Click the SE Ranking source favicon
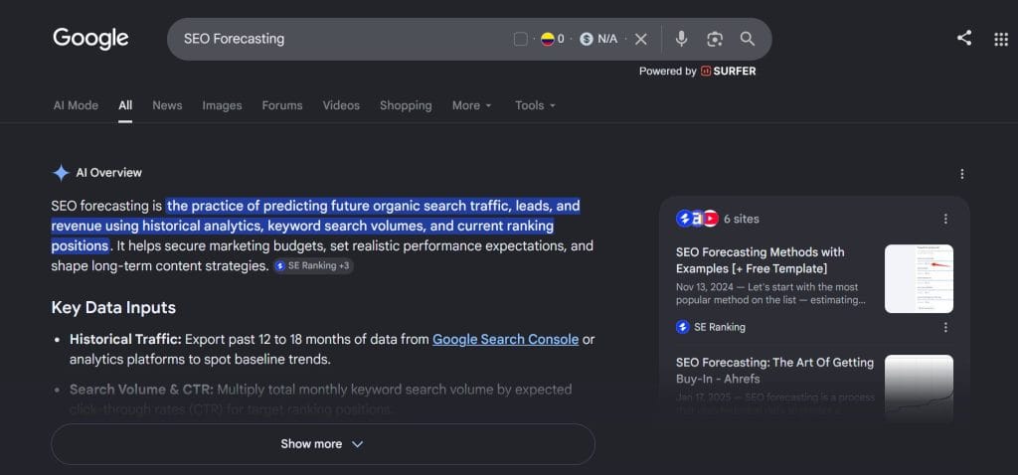Image resolution: width=1018 pixels, height=475 pixels. click(682, 327)
